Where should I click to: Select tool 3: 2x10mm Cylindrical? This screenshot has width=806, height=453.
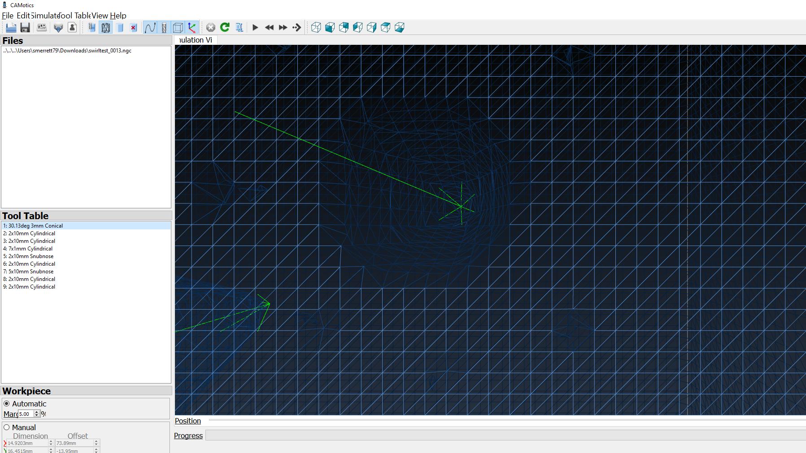(x=86, y=241)
